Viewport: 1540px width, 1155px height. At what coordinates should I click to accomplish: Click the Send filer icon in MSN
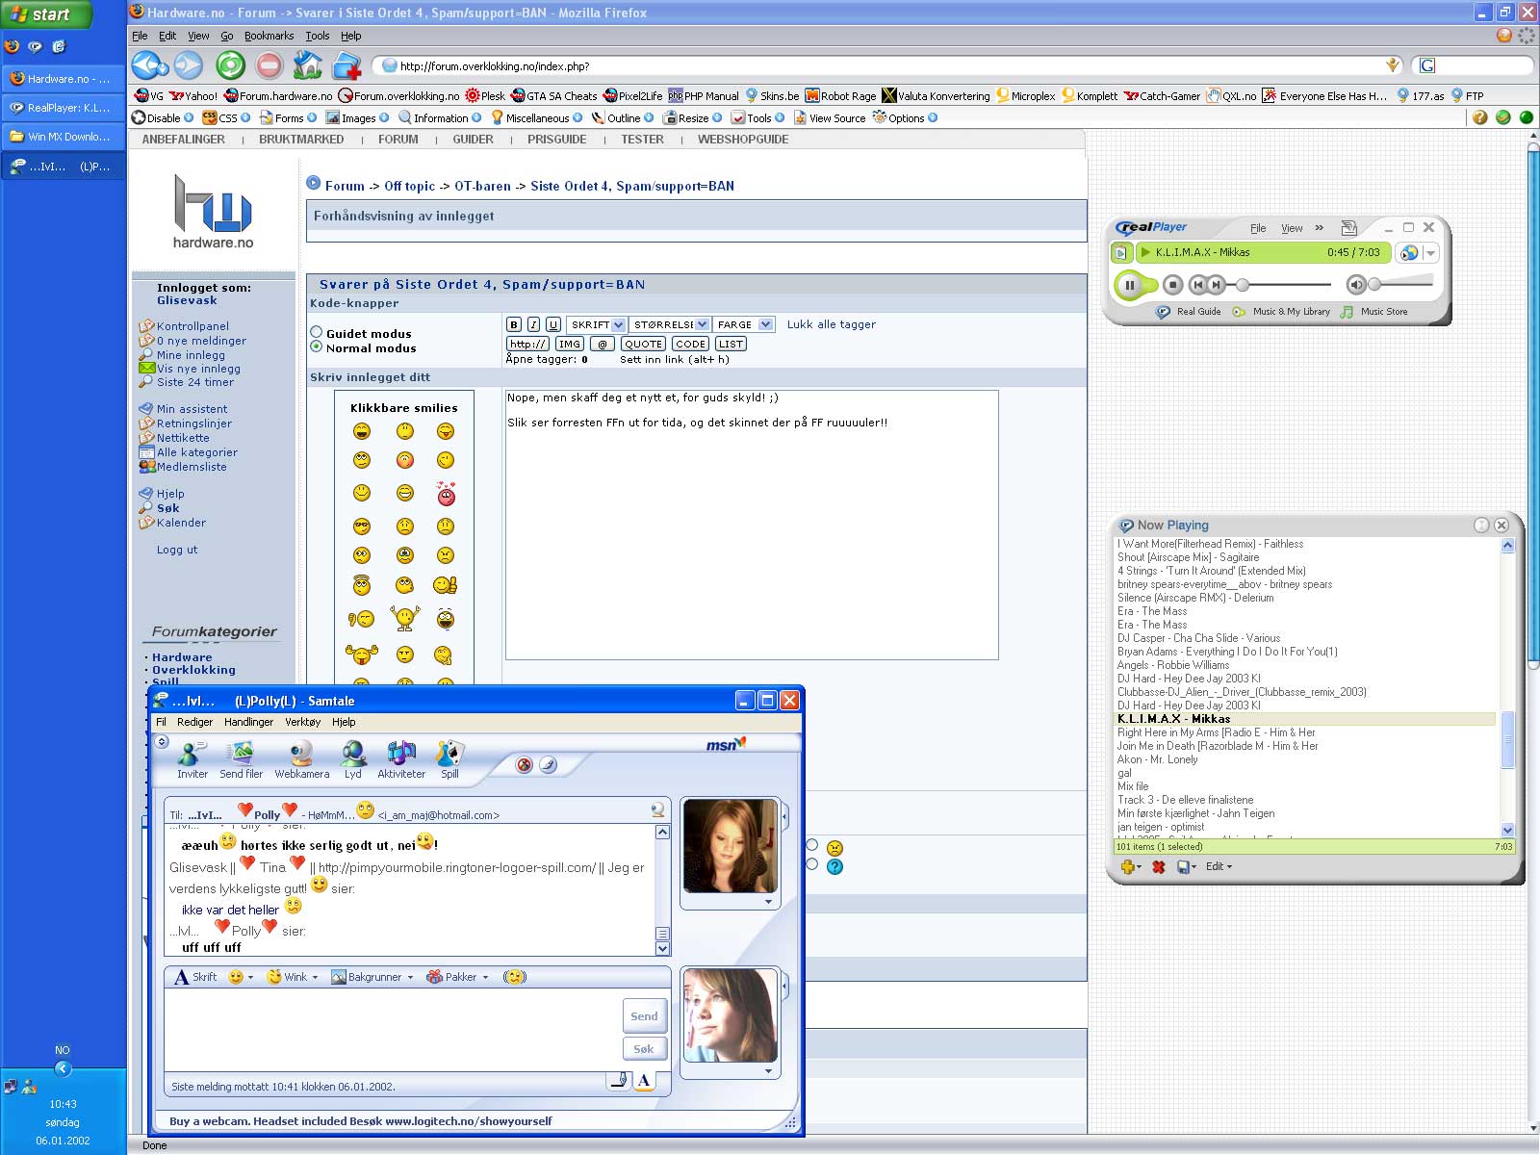[x=241, y=759]
